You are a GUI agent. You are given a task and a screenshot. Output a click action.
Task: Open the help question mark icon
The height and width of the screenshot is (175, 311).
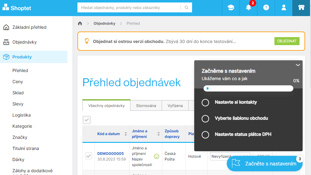[x=266, y=8]
